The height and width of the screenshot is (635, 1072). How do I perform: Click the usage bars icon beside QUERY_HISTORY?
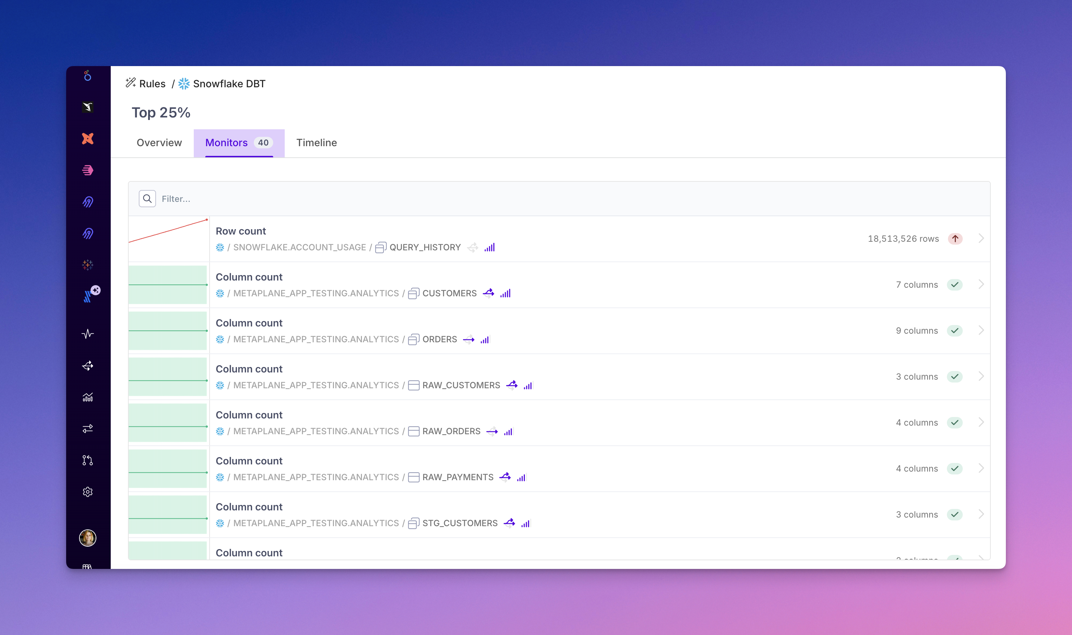[490, 247]
